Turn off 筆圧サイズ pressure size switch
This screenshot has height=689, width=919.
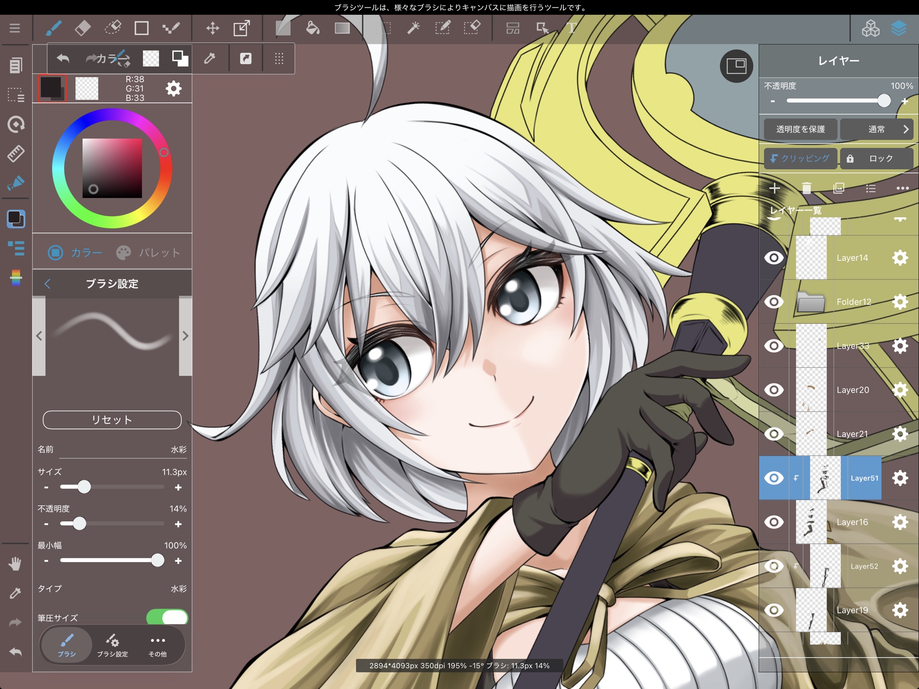pos(167,617)
